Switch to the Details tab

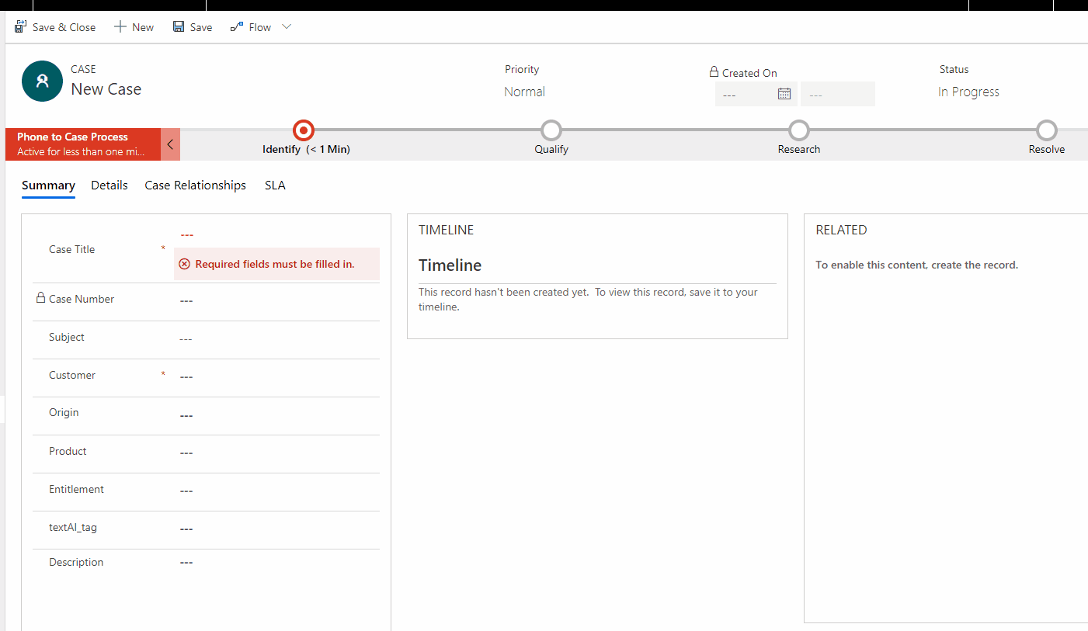tap(109, 185)
